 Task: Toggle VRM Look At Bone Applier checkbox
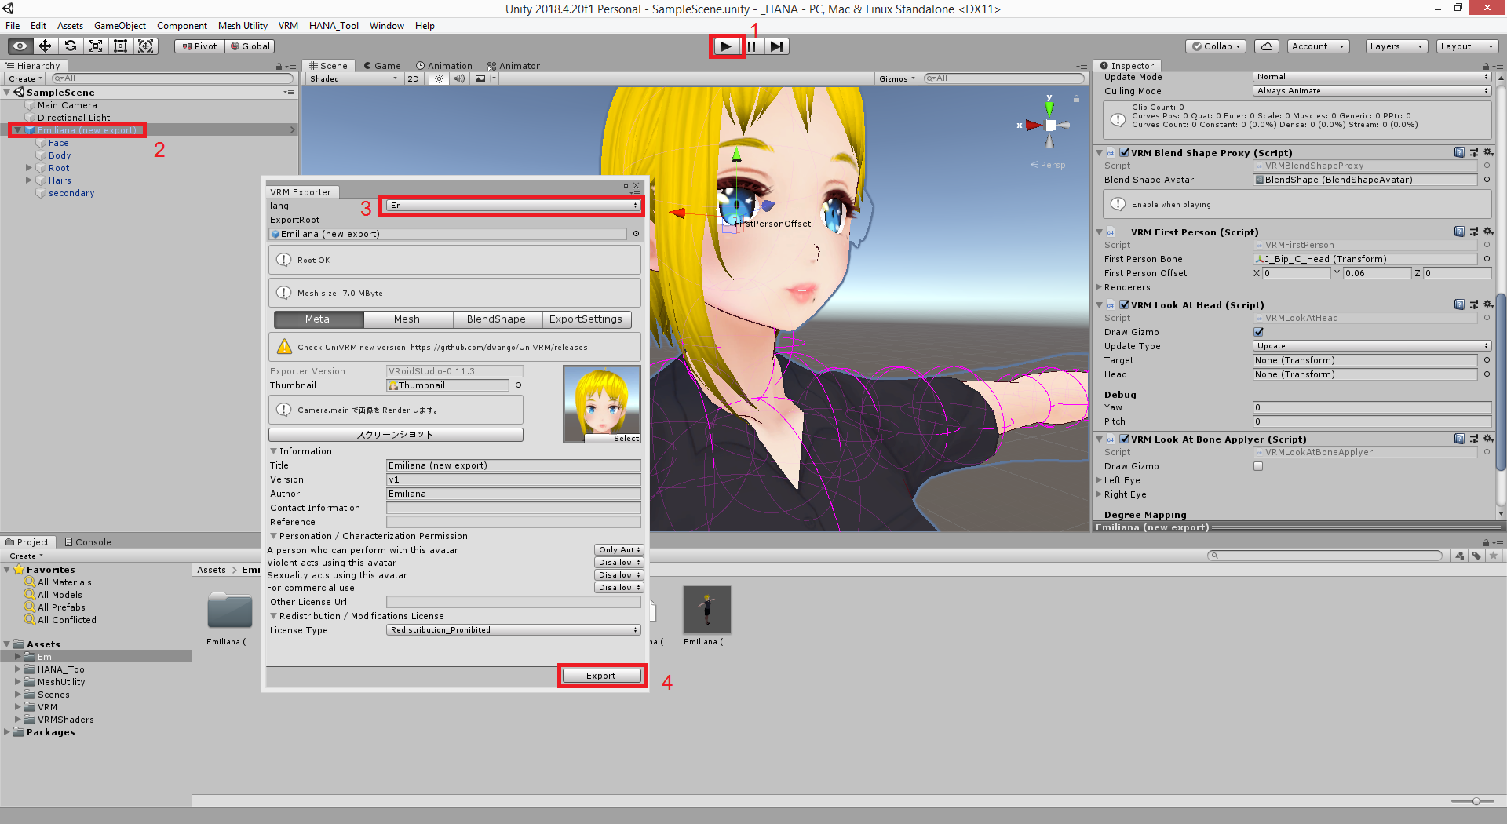[x=1124, y=439]
